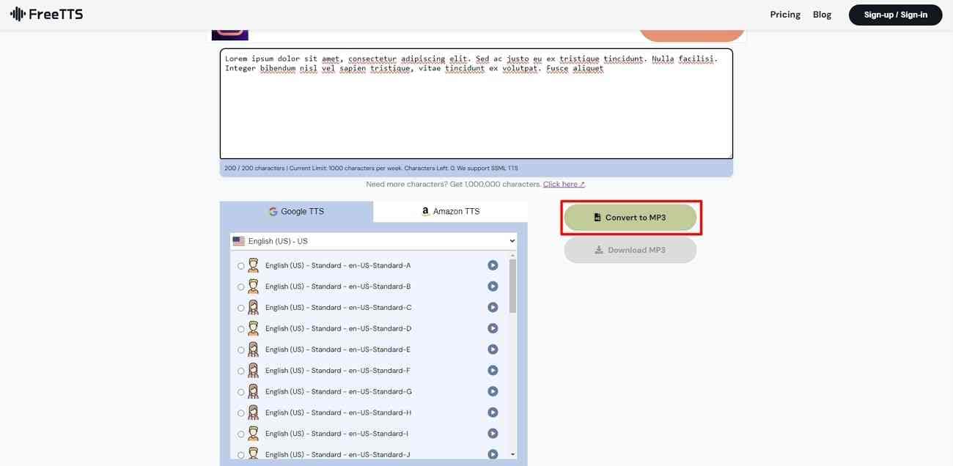This screenshot has height=466, width=953.
Task: Click inside the Lorem ipsum text area
Action: tap(476, 104)
